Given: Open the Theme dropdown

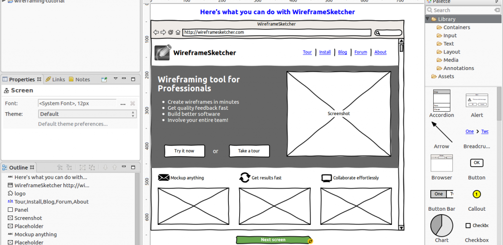Looking at the screenshot, I should pos(87,114).
